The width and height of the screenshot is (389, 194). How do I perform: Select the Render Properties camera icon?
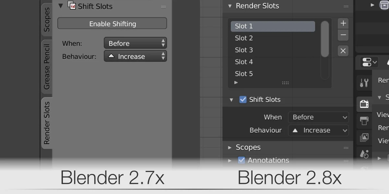coord(364,104)
